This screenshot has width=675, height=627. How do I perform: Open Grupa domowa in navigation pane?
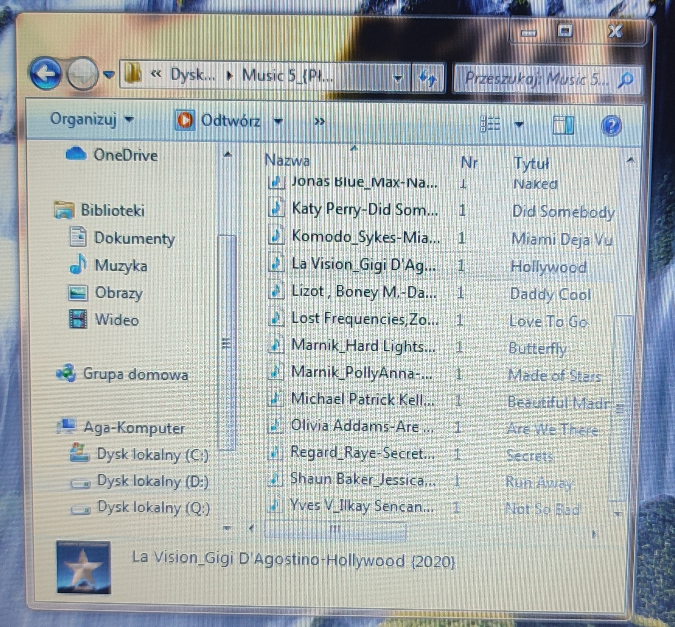[122, 374]
